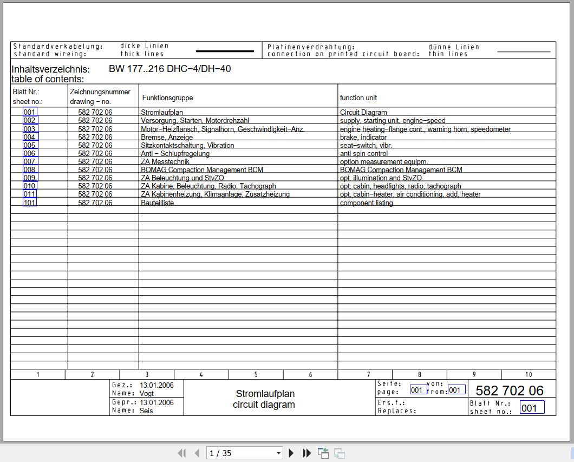Go to the first page
The height and width of the screenshot is (462, 574).
181,453
